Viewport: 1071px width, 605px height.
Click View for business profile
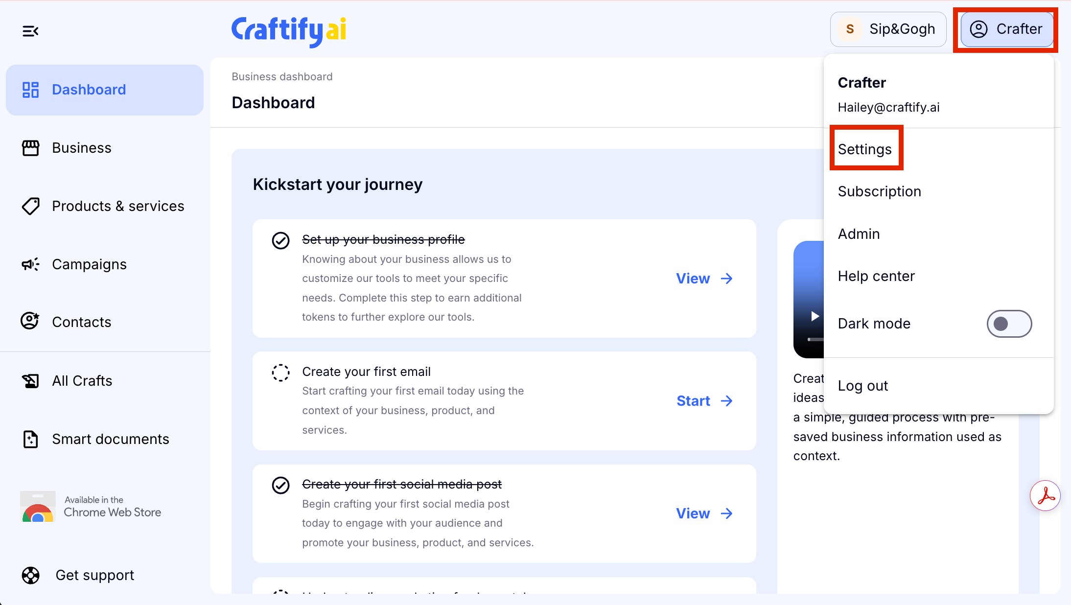click(x=705, y=279)
